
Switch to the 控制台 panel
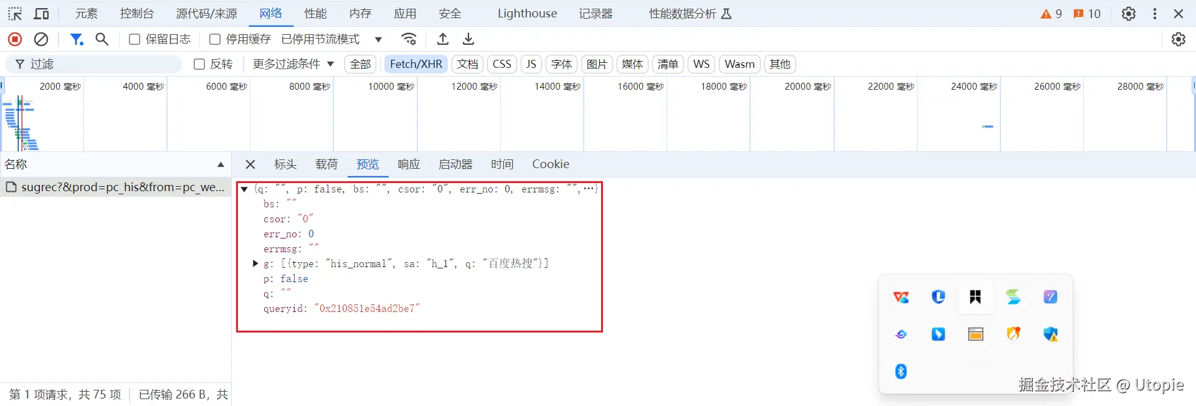pyautogui.click(x=137, y=14)
